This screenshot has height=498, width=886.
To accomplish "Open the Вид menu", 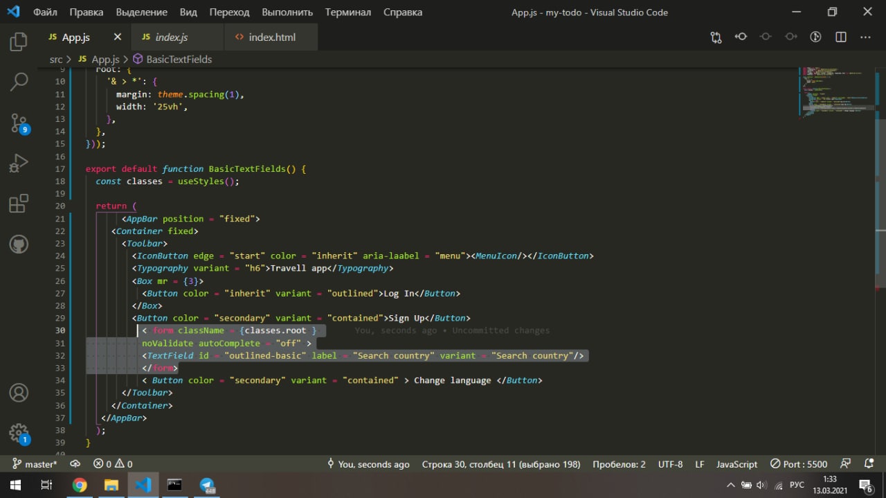I will (x=188, y=12).
